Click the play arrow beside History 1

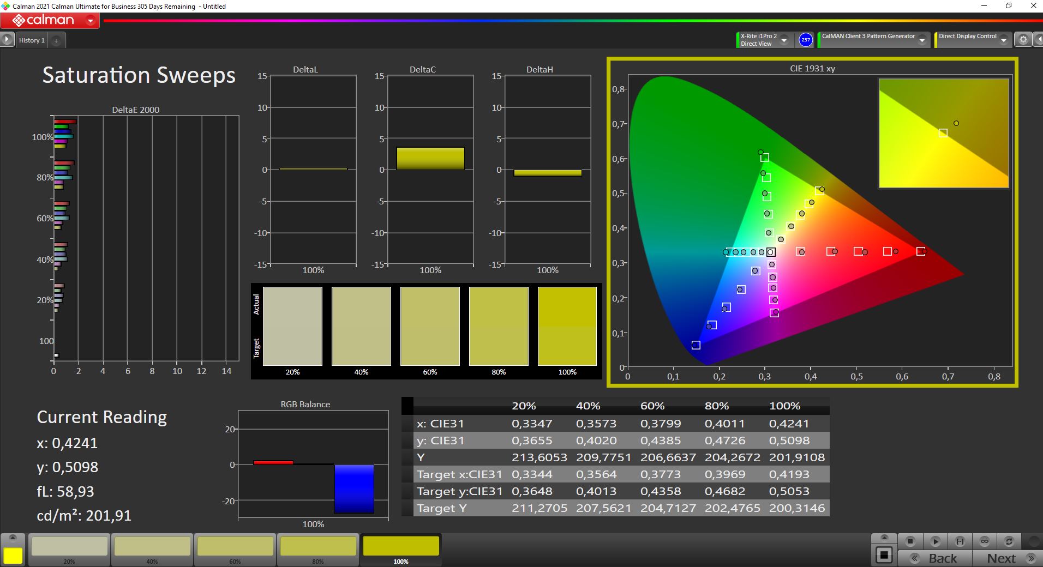[7, 40]
